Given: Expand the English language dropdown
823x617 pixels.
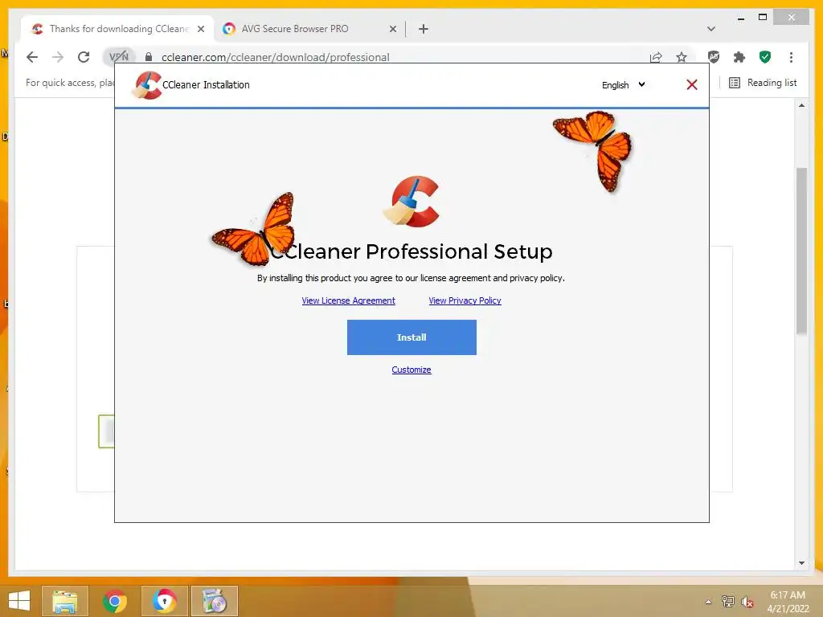Looking at the screenshot, I should pyautogui.click(x=623, y=85).
